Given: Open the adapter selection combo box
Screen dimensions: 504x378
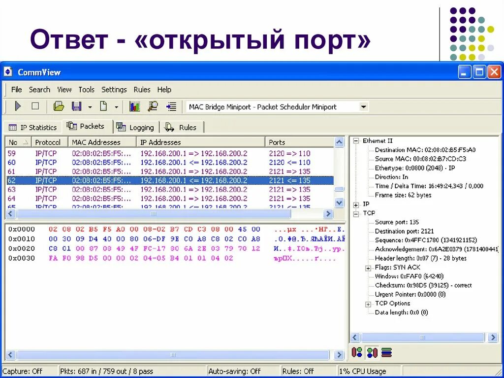Looking at the screenshot, I should (x=277, y=107).
